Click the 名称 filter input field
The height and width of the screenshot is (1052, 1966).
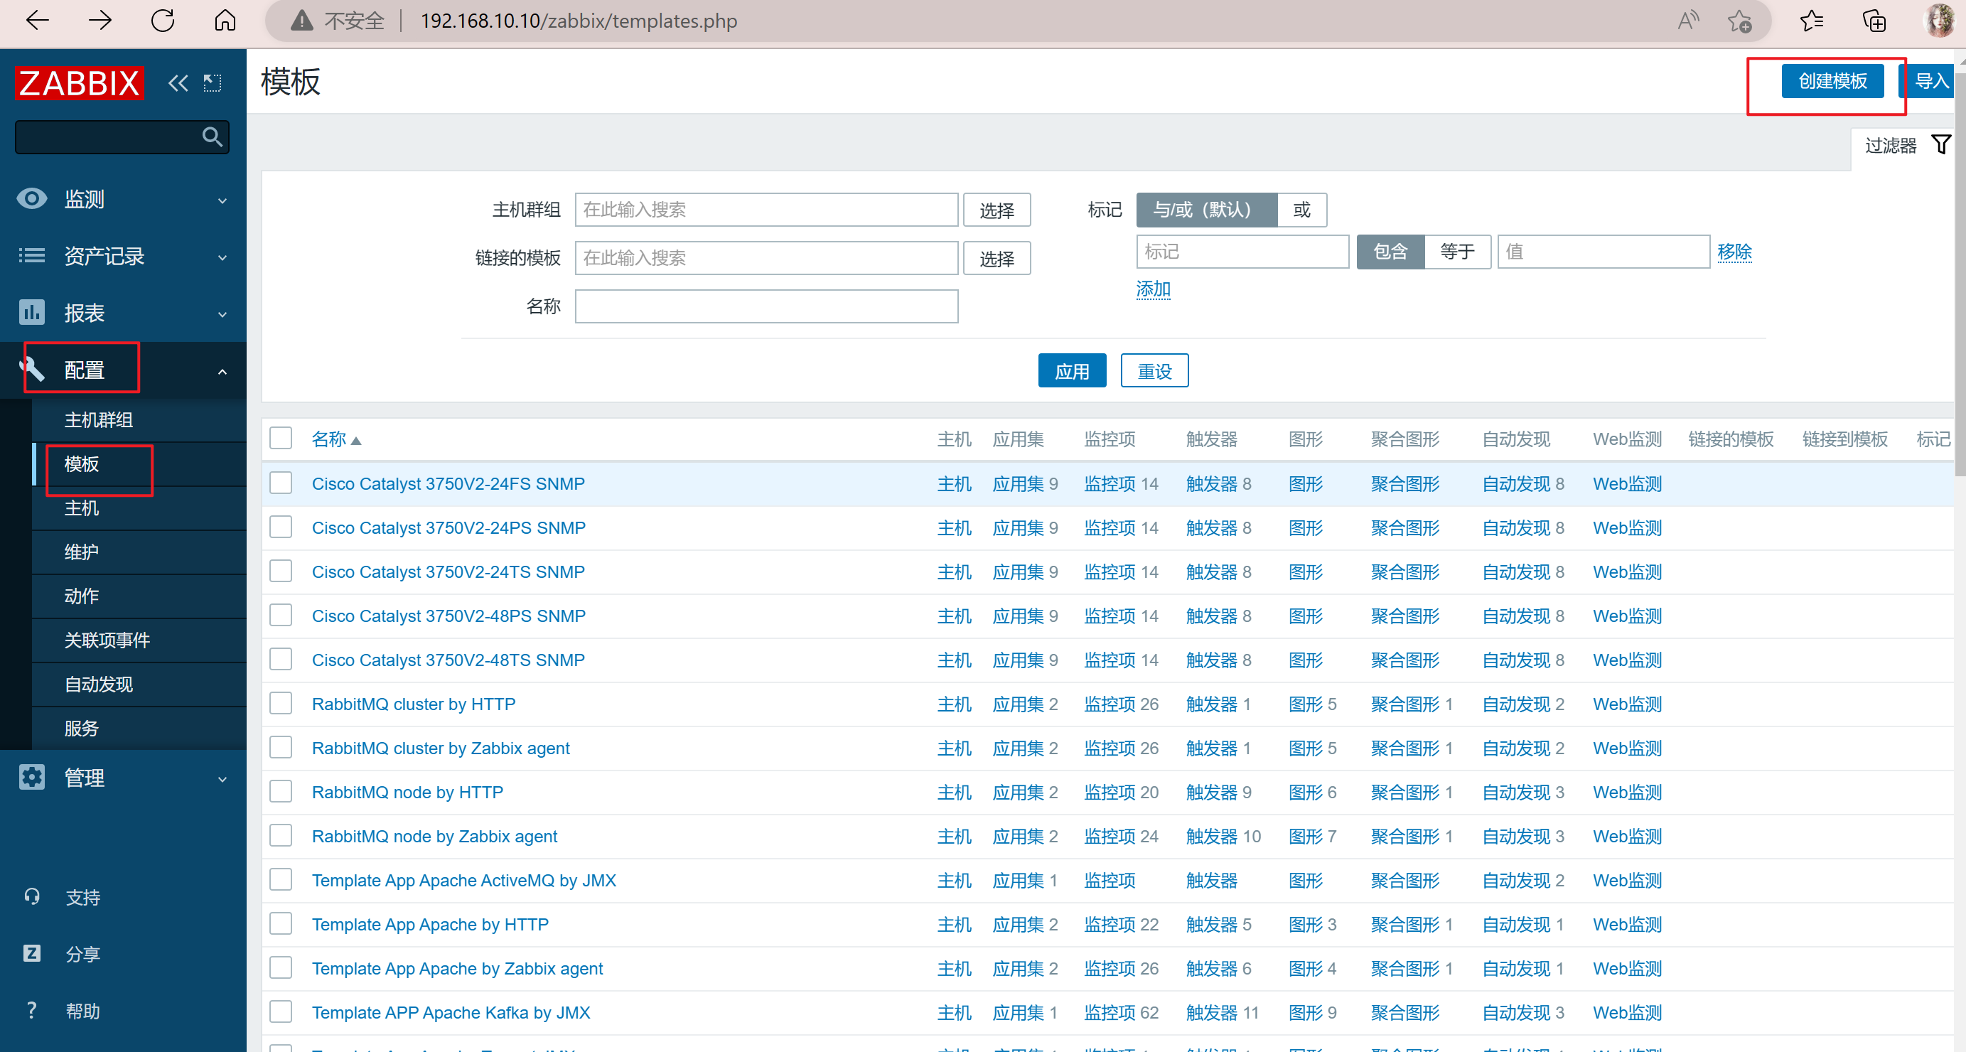click(766, 306)
